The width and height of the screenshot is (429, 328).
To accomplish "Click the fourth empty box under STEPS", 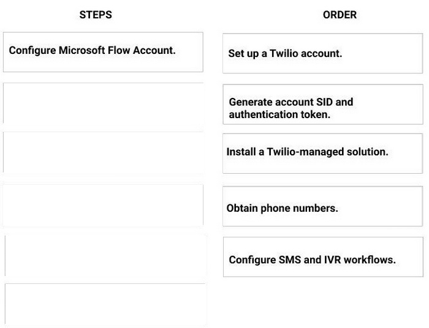I will pos(103,205).
